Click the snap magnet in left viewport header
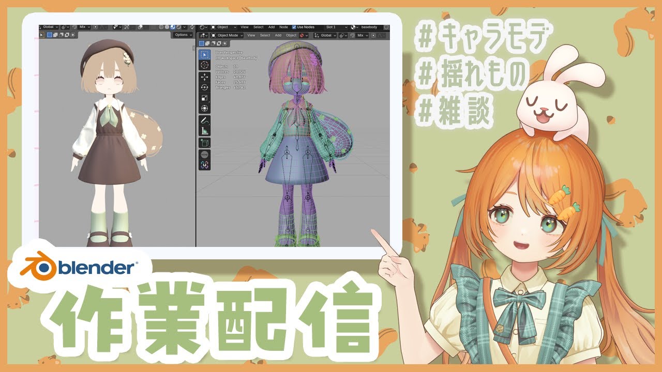Screen dimensions: 662x372 [x=74, y=27]
